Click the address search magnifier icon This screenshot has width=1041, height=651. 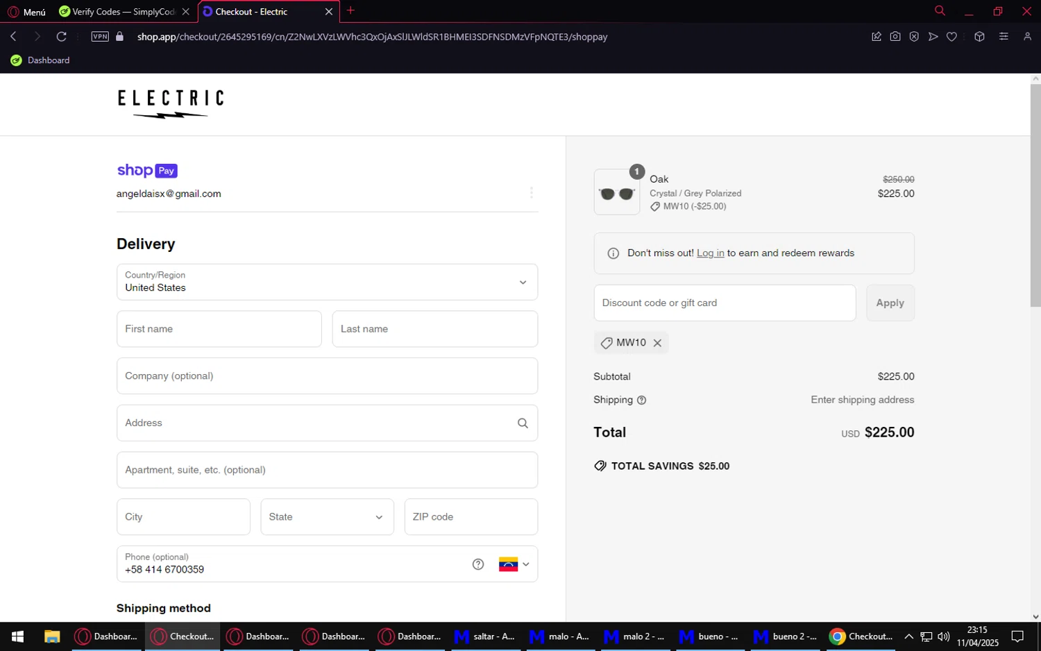(x=523, y=423)
